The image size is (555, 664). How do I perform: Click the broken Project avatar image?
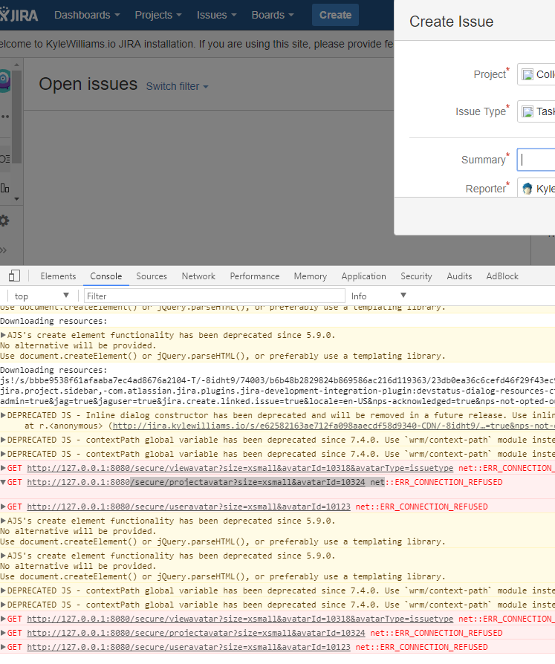528,74
